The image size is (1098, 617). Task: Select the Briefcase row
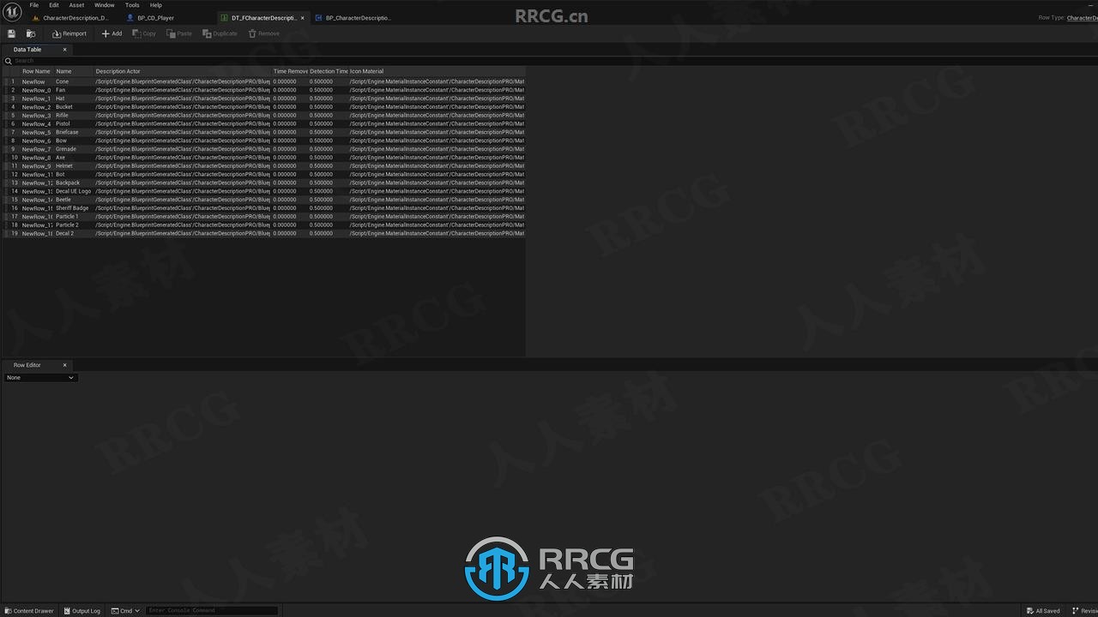(x=264, y=132)
